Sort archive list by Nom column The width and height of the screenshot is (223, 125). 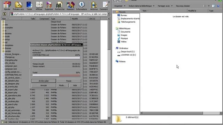coord(11,19)
